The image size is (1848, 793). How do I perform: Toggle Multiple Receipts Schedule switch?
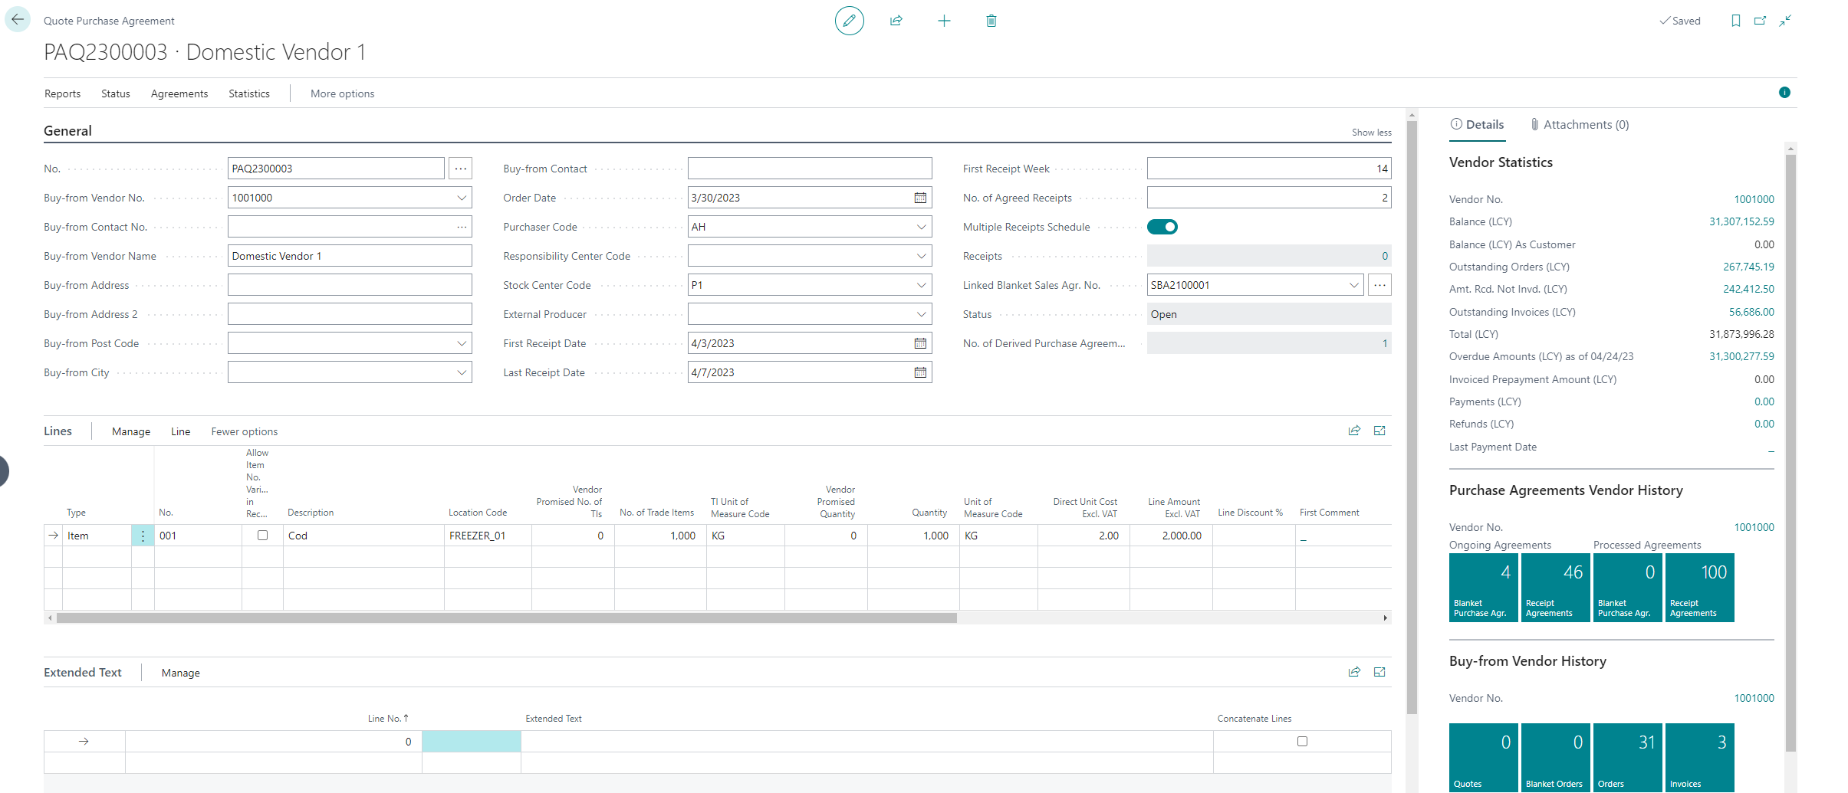(1162, 227)
